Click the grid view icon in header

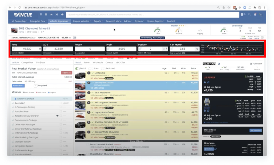click(x=46, y=15)
